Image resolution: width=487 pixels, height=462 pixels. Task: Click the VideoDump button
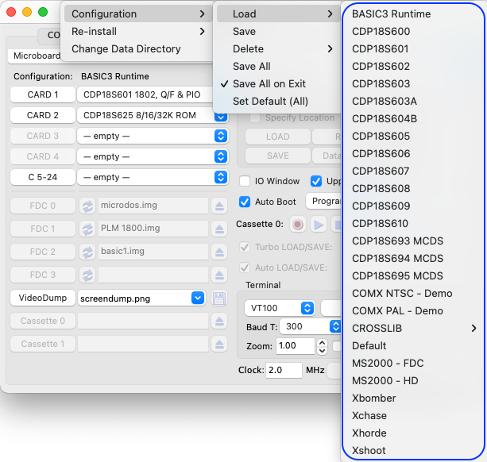[x=43, y=298]
